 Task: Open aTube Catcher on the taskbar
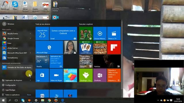tap(29, 100)
